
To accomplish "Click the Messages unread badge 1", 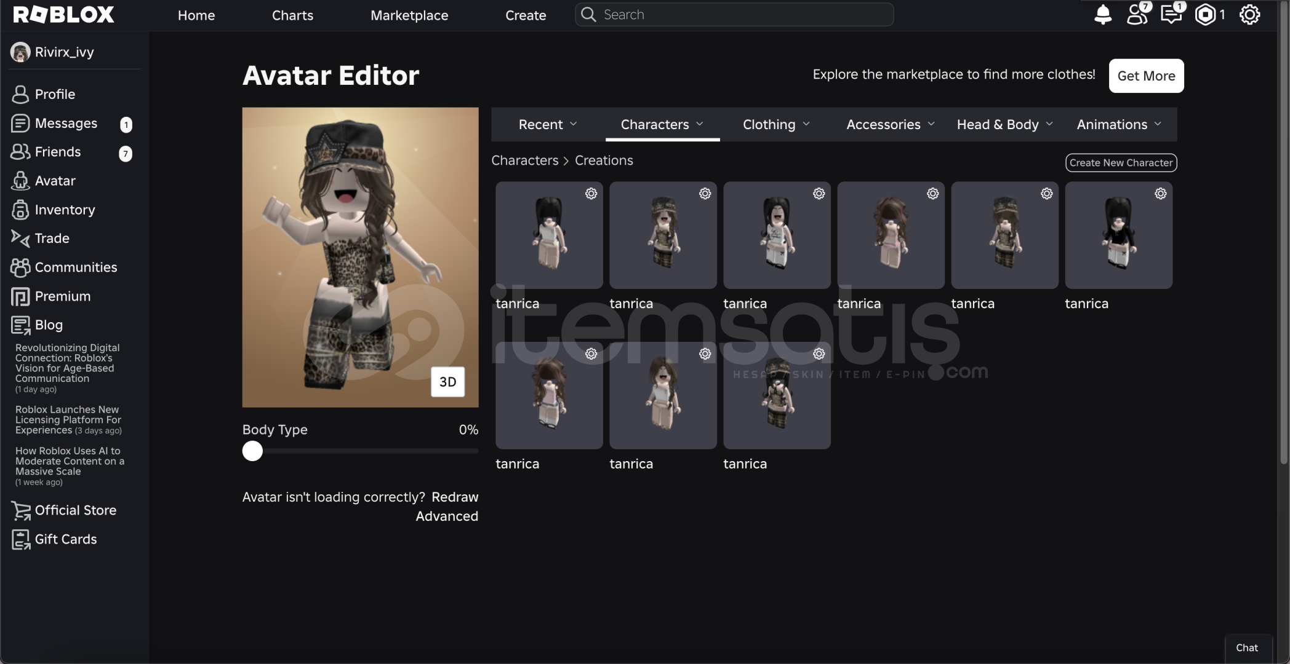I will coord(126,125).
